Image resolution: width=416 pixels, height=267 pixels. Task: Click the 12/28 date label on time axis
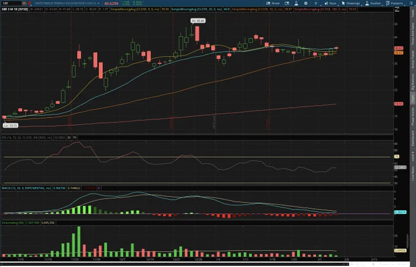(x=198, y=259)
